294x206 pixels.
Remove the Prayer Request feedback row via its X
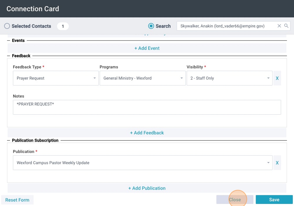point(277,78)
